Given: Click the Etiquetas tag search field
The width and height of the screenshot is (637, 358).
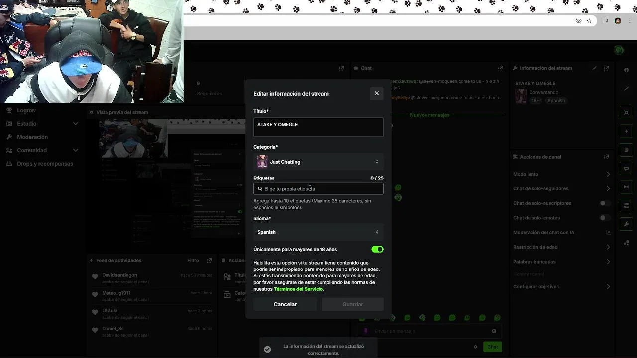Looking at the screenshot, I should click(x=318, y=189).
